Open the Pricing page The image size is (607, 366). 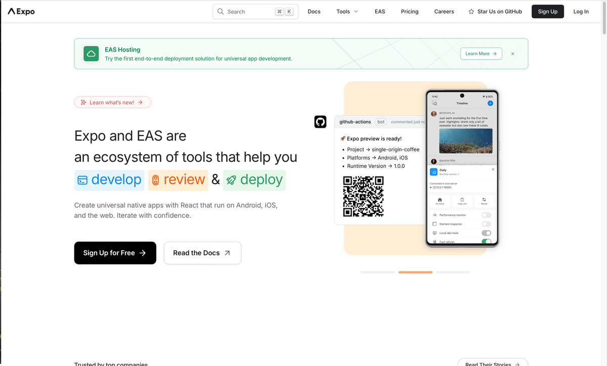[410, 12]
